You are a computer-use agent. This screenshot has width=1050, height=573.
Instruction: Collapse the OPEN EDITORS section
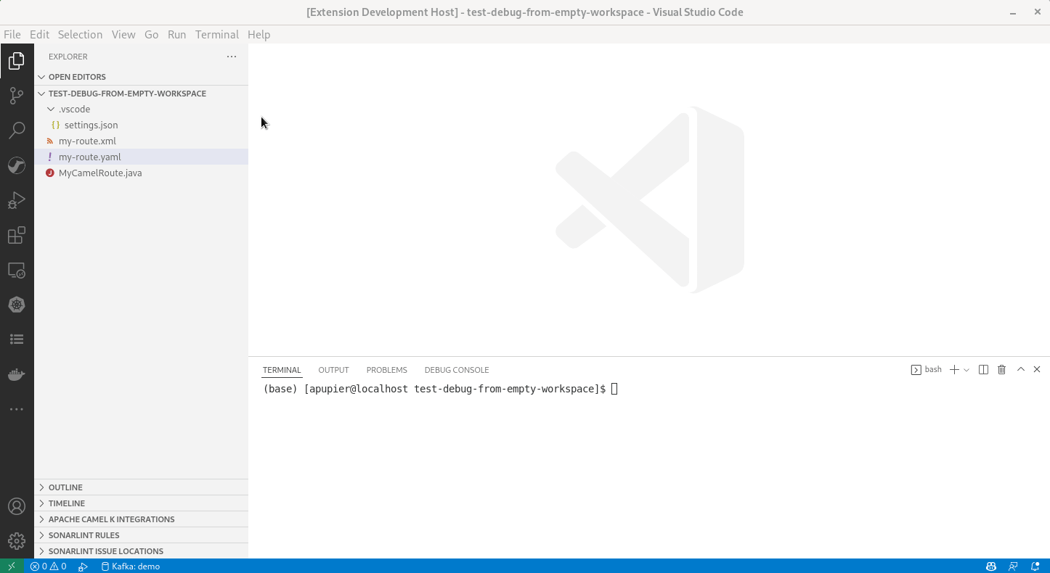tap(41, 76)
